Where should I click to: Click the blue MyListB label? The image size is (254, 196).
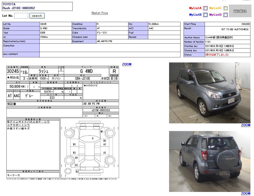click(x=195, y=15)
